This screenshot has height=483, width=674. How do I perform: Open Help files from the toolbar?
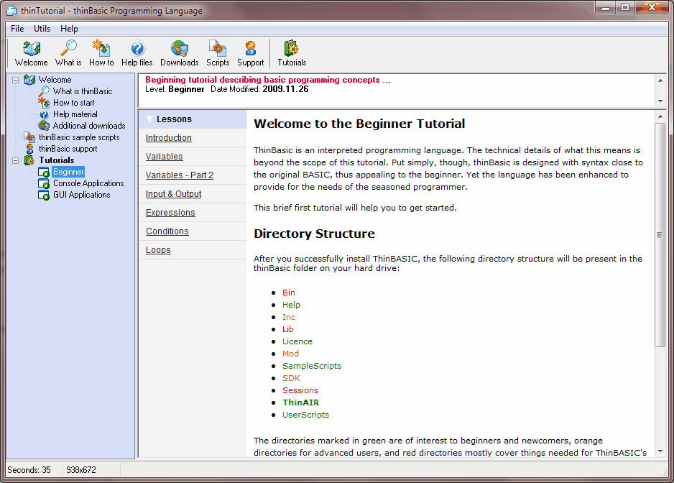pyautogui.click(x=137, y=49)
